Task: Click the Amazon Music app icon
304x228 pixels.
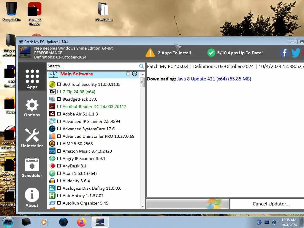Action: click(52, 151)
